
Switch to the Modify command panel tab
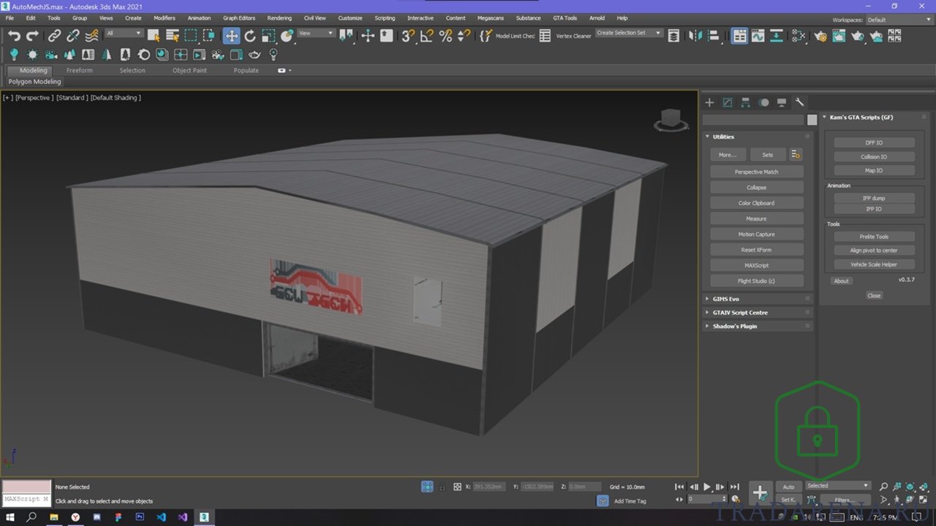(728, 102)
